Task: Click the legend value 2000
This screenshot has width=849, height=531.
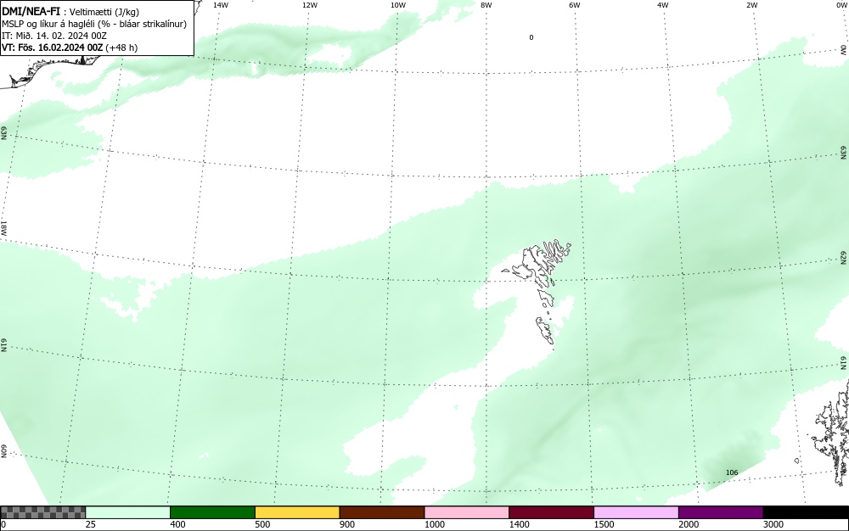Action: [689, 524]
